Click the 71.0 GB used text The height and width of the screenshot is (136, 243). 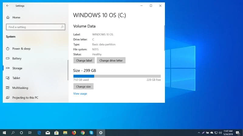point(81,80)
